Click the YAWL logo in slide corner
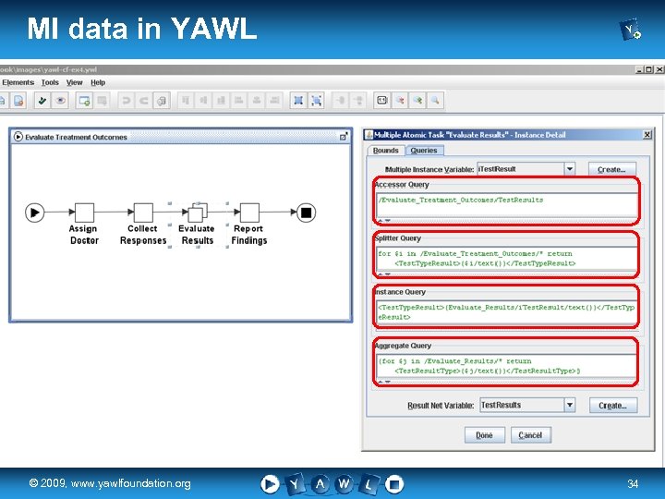 (x=630, y=30)
